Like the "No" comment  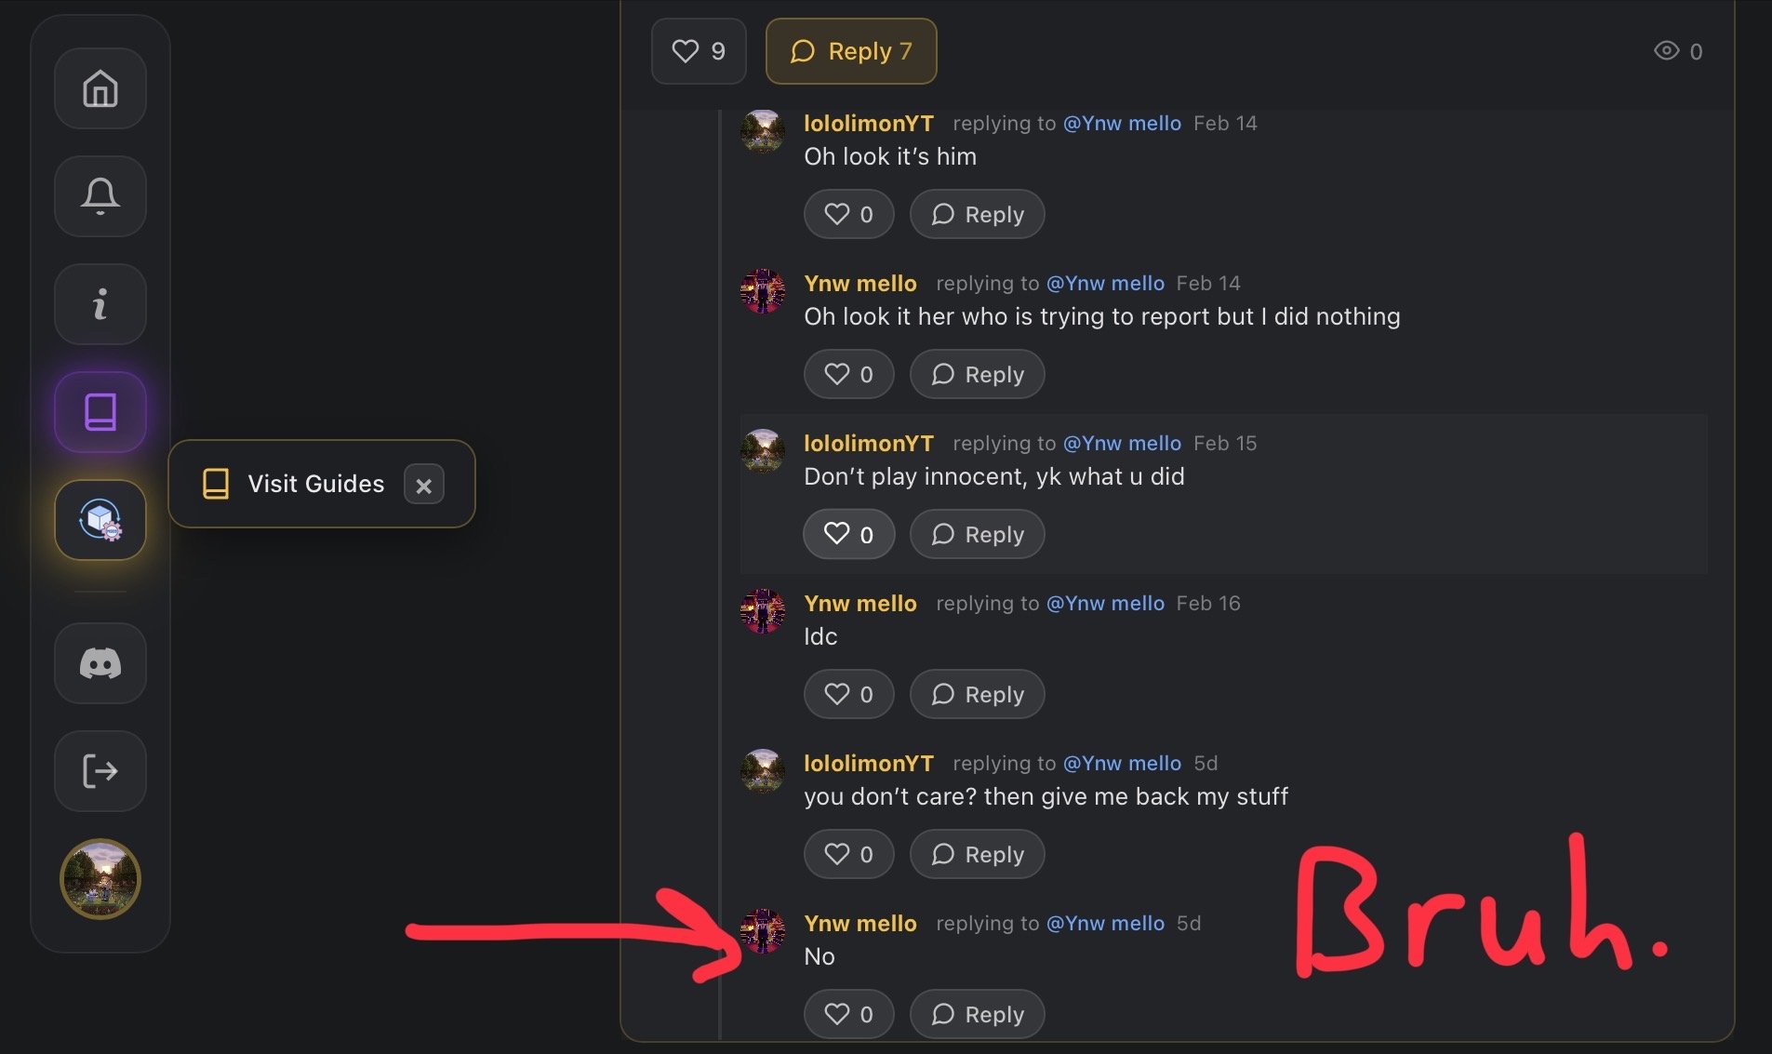[x=848, y=1015]
